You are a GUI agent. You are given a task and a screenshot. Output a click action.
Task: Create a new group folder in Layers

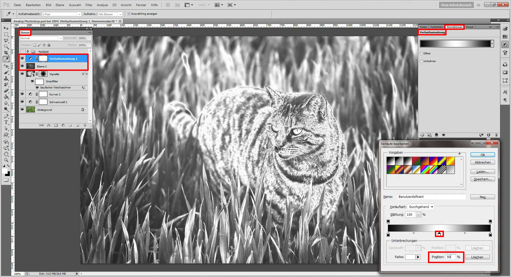click(x=70, y=125)
